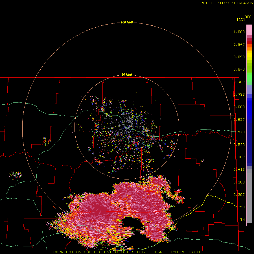The height and width of the screenshot is (254, 254).
Task: Click the pink segment at top of color bar
Action: (249, 30)
